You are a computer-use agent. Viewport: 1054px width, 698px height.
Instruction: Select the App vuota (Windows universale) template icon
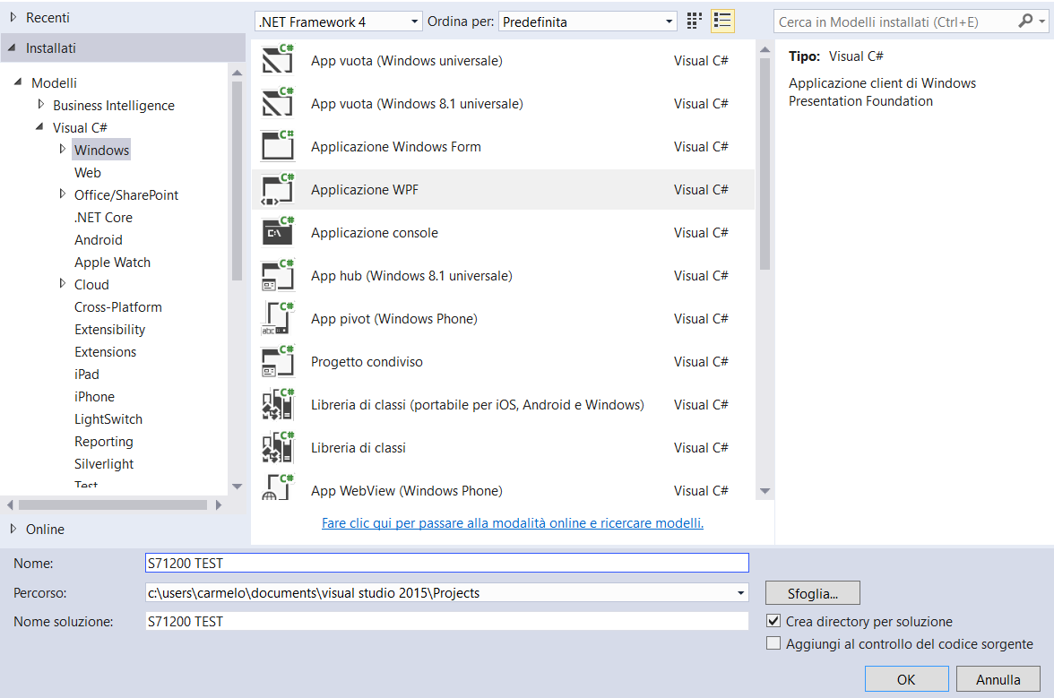point(278,59)
